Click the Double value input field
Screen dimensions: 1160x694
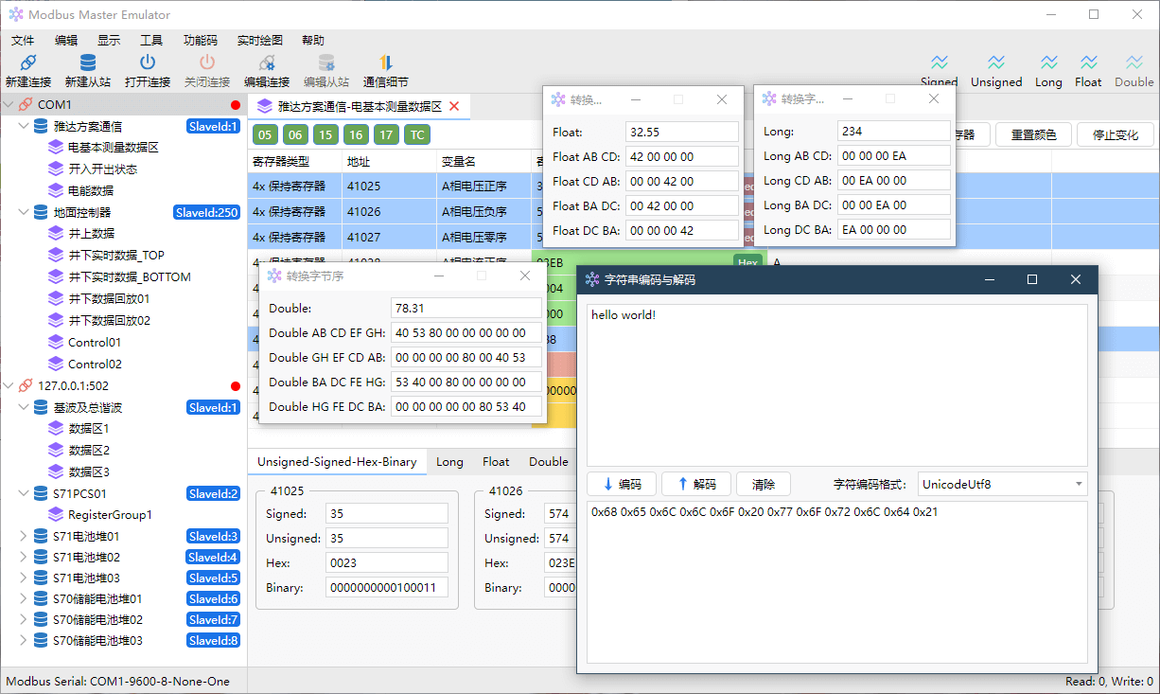point(466,308)
